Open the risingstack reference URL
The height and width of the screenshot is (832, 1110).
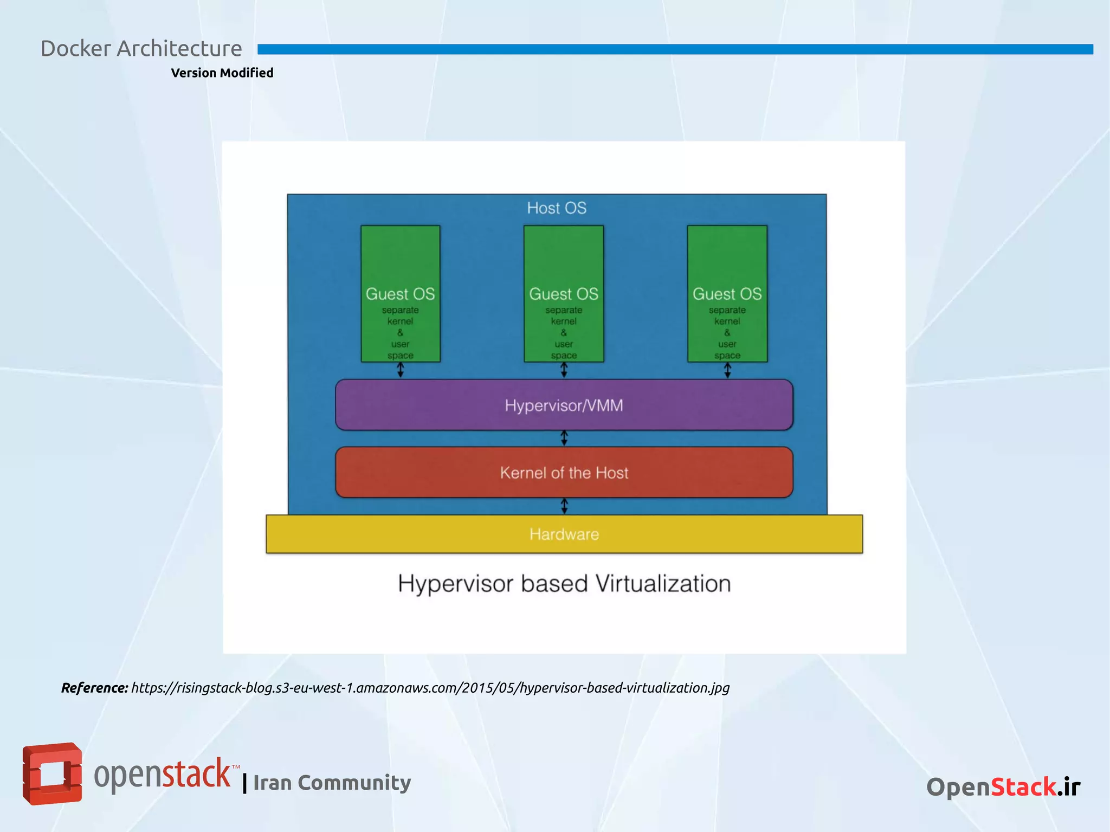(x=430, y=688)
